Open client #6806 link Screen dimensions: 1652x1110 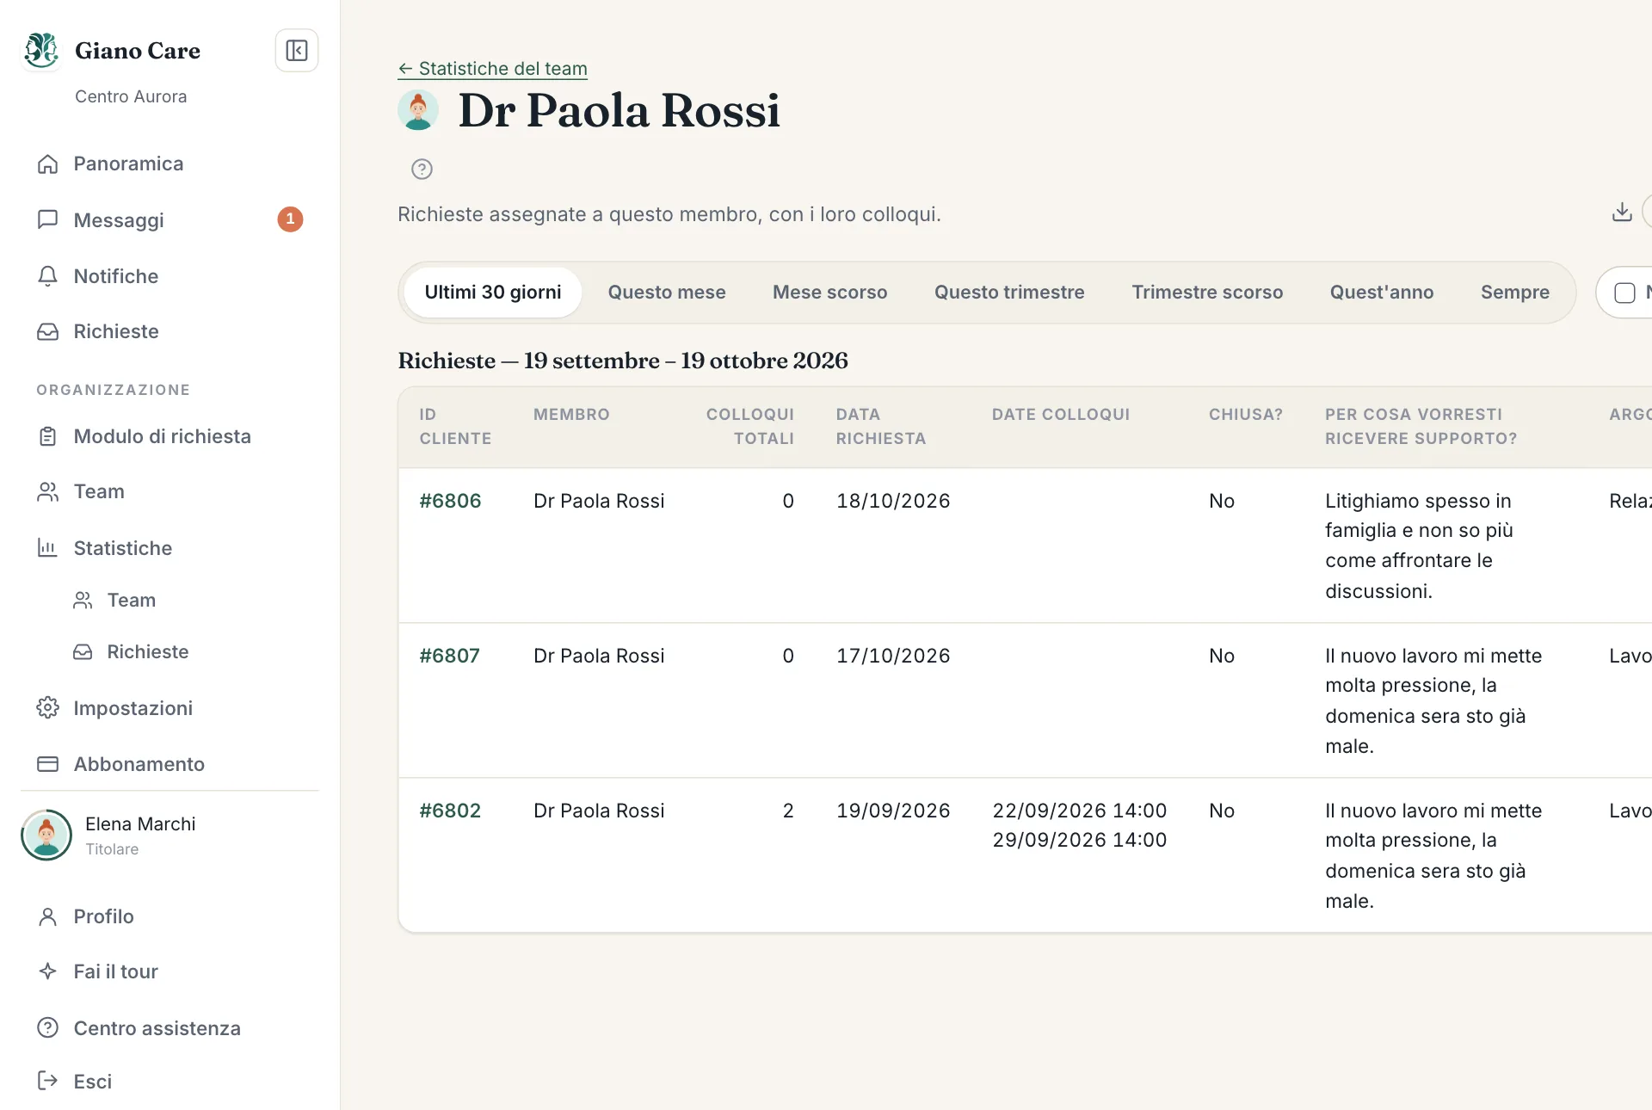[x=450, y=501]
